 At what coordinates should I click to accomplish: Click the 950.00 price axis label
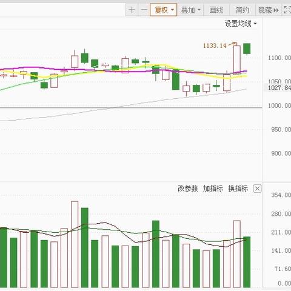[281, 129]
